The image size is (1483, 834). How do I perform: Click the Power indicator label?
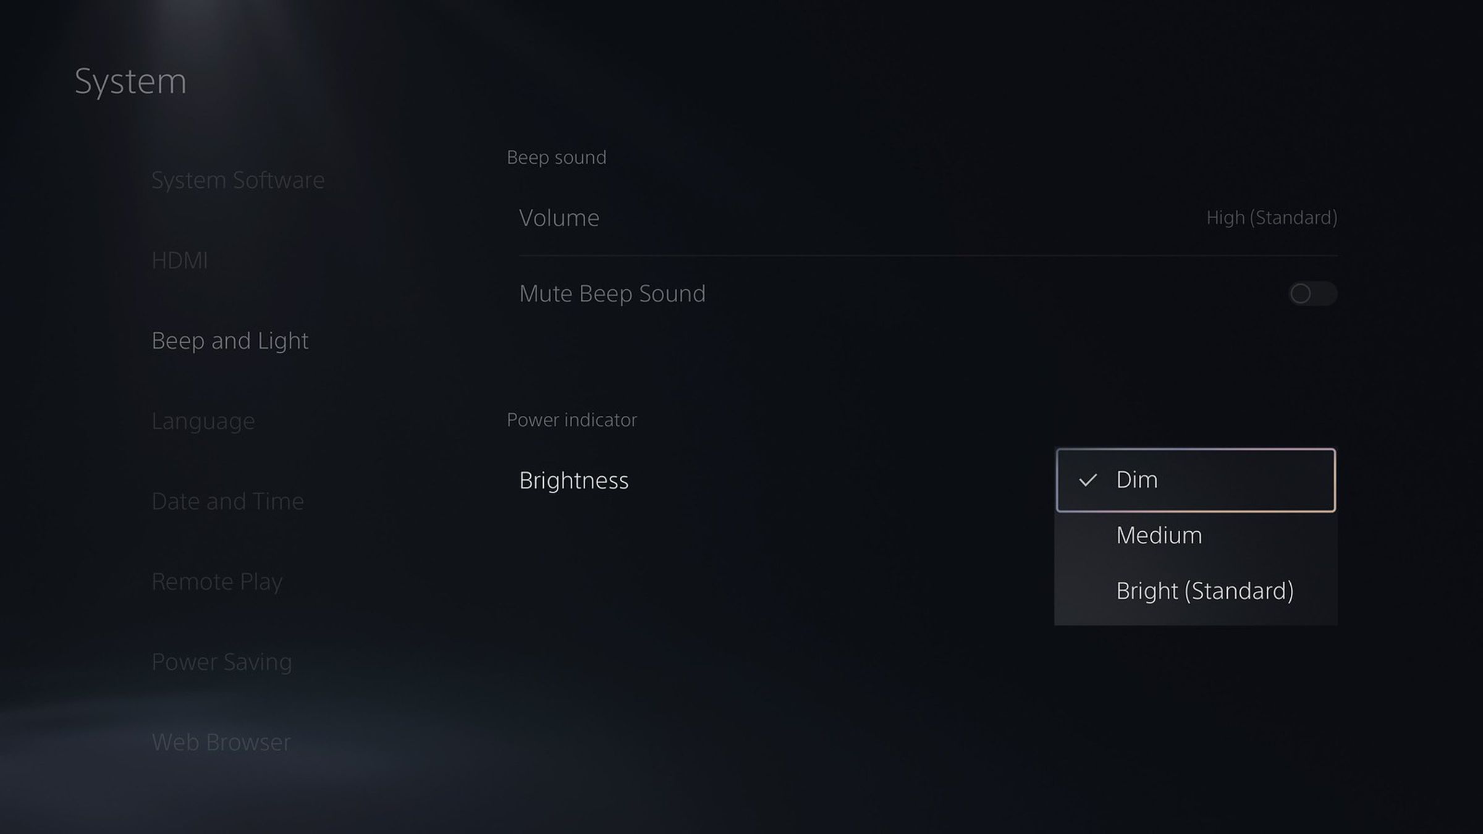(572, 418)
